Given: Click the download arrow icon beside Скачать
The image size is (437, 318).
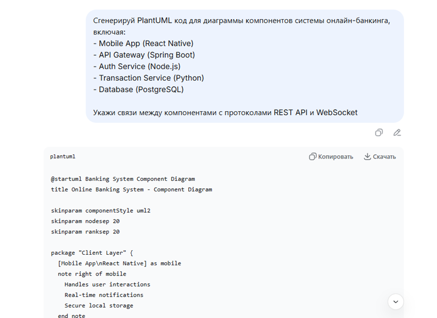Looking at the screenshot, I should [x=367, y=156].
